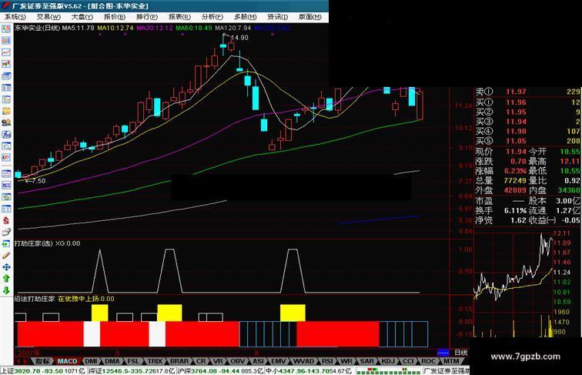Switch to the EMV indicator tab
582x375 pixels.
(279, 361)
